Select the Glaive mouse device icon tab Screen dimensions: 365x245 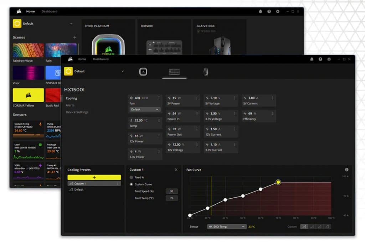pos(206,72)
